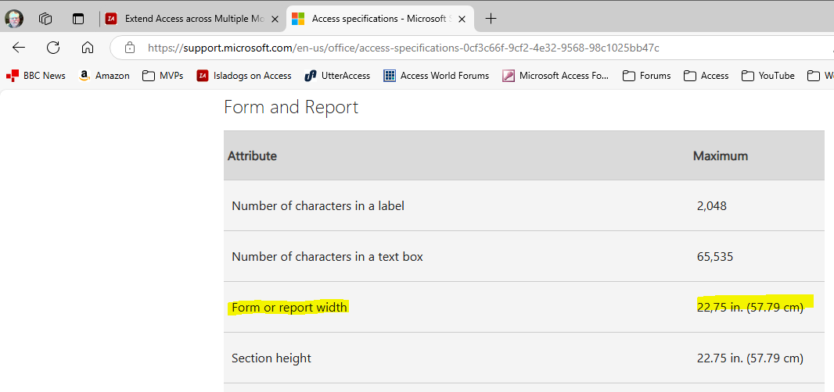This screenshot has height=392, width=834.
Task: Select the Section height text
Action: (x=271, y=358)
